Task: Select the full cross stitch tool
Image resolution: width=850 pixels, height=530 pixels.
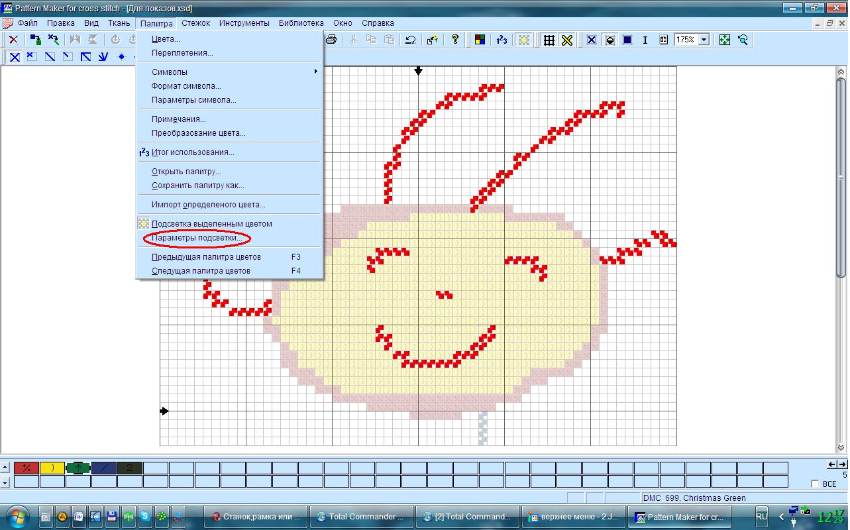Action: (x=14, y=57)
